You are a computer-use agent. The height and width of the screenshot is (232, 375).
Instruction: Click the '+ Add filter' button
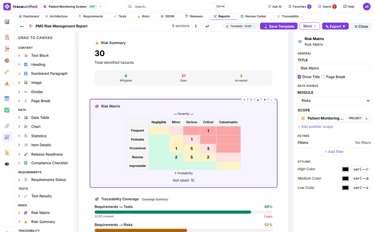(334, 152)
